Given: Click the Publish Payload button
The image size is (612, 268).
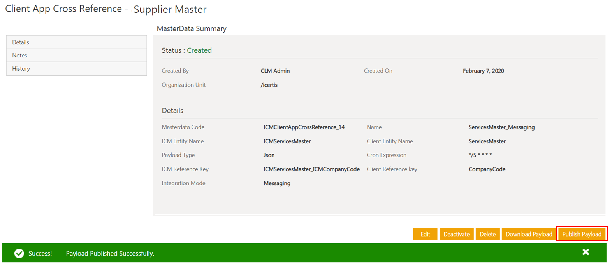Looking at the screenshot, I should tap(582, 234).
